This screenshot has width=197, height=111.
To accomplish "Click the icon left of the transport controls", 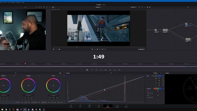I will coord(59,49).
